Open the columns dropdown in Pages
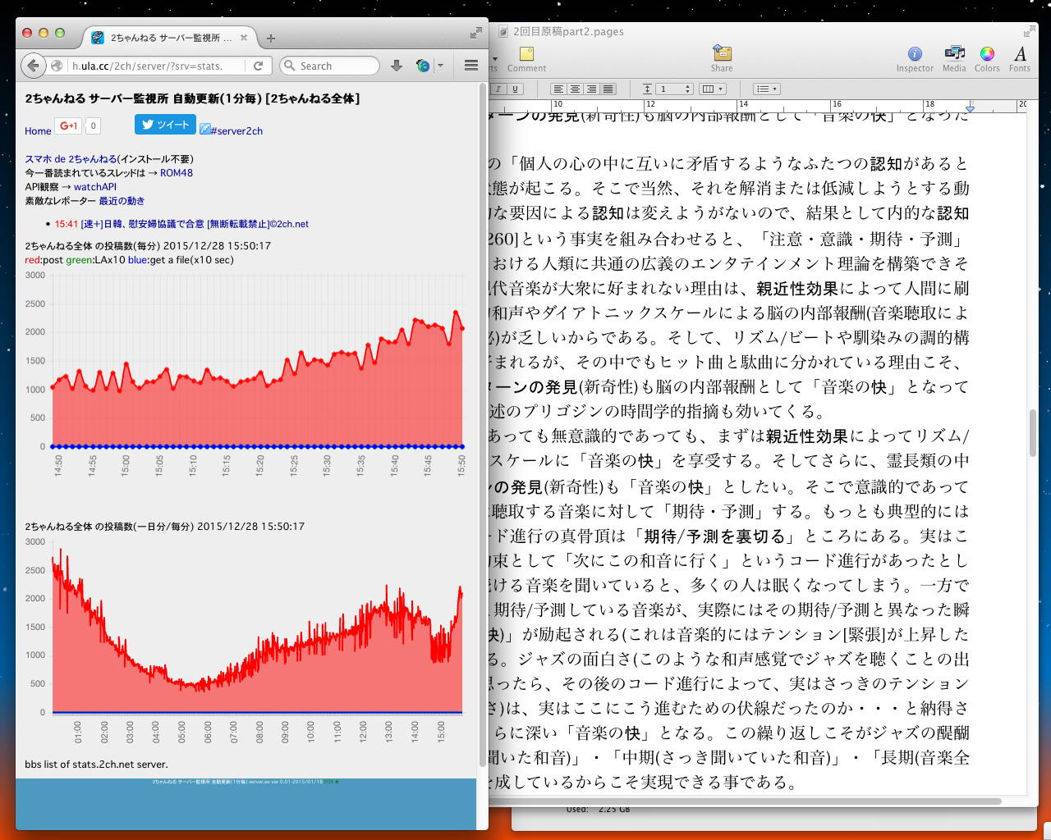Viewport: 1051px width, 840px height. (x=712, y=89)
